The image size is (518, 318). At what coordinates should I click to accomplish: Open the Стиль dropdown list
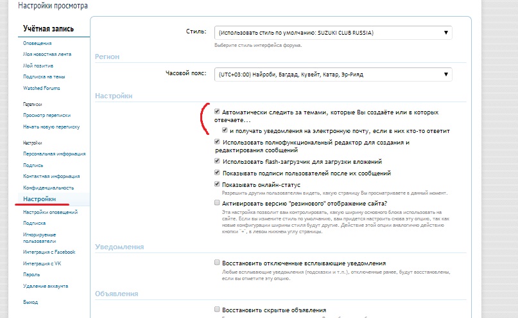[332, 32]
